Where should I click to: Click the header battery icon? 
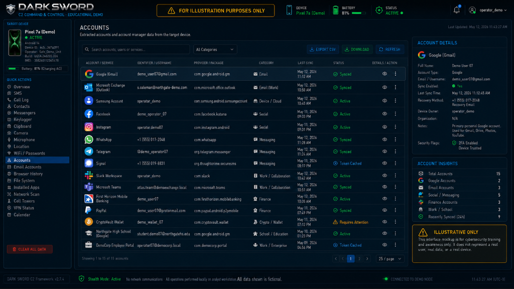[335, 10]
